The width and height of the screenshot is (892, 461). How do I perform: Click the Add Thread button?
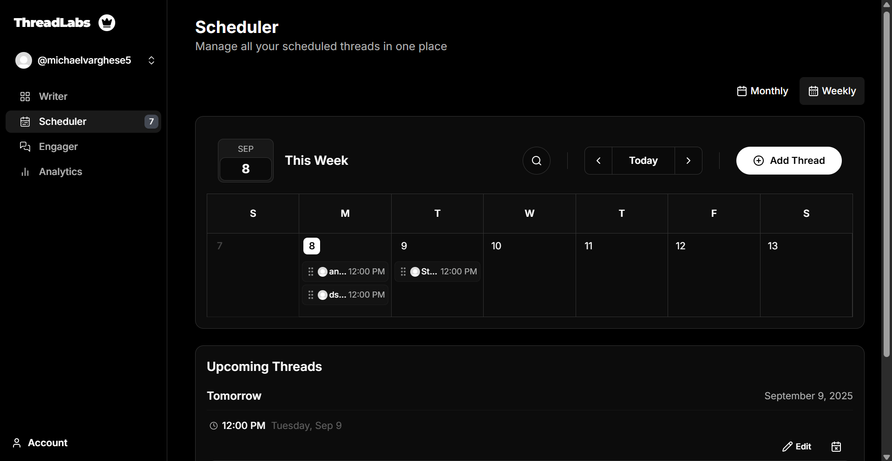click(x=788, y=160)
